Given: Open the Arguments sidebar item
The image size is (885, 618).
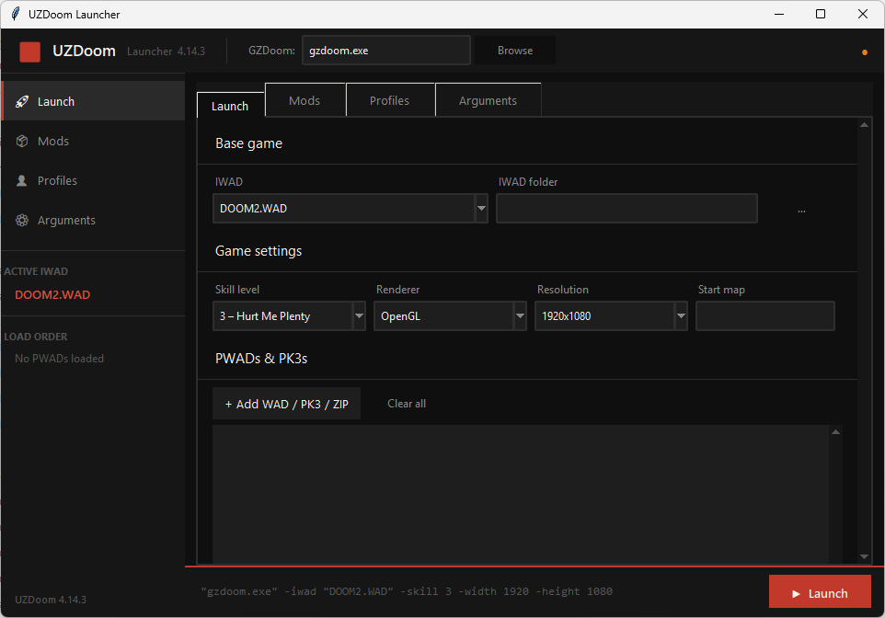Looking at the screenshot, I should [x=94, y=220].
